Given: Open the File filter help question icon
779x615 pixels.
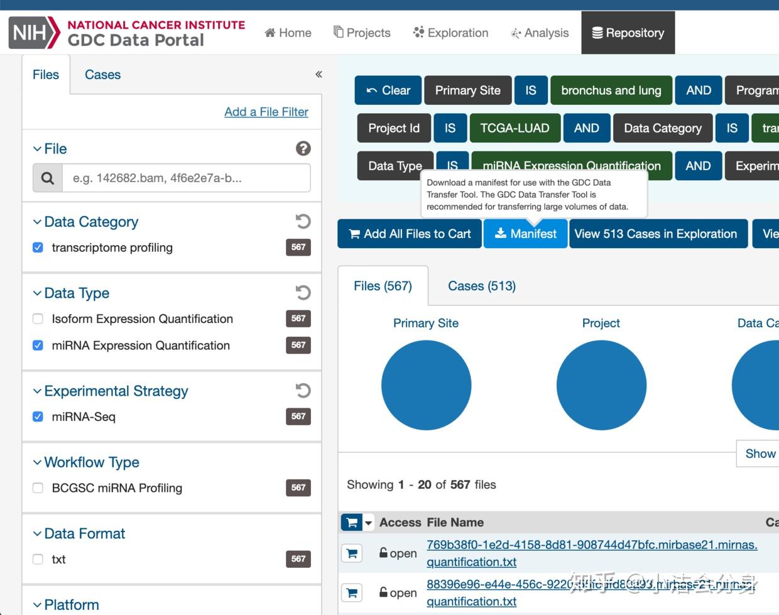Looking at the screenshot, I should point(303,148).
